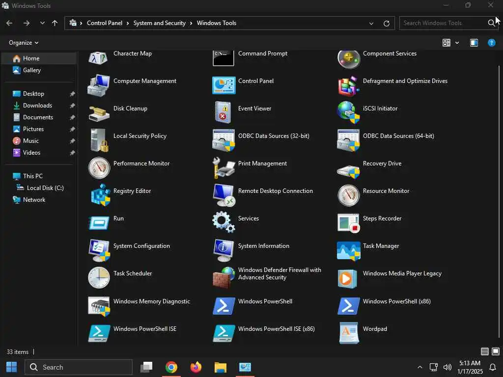Switch to details view in status bar
This screenshot has height=377, width=503.
point(485,351)
